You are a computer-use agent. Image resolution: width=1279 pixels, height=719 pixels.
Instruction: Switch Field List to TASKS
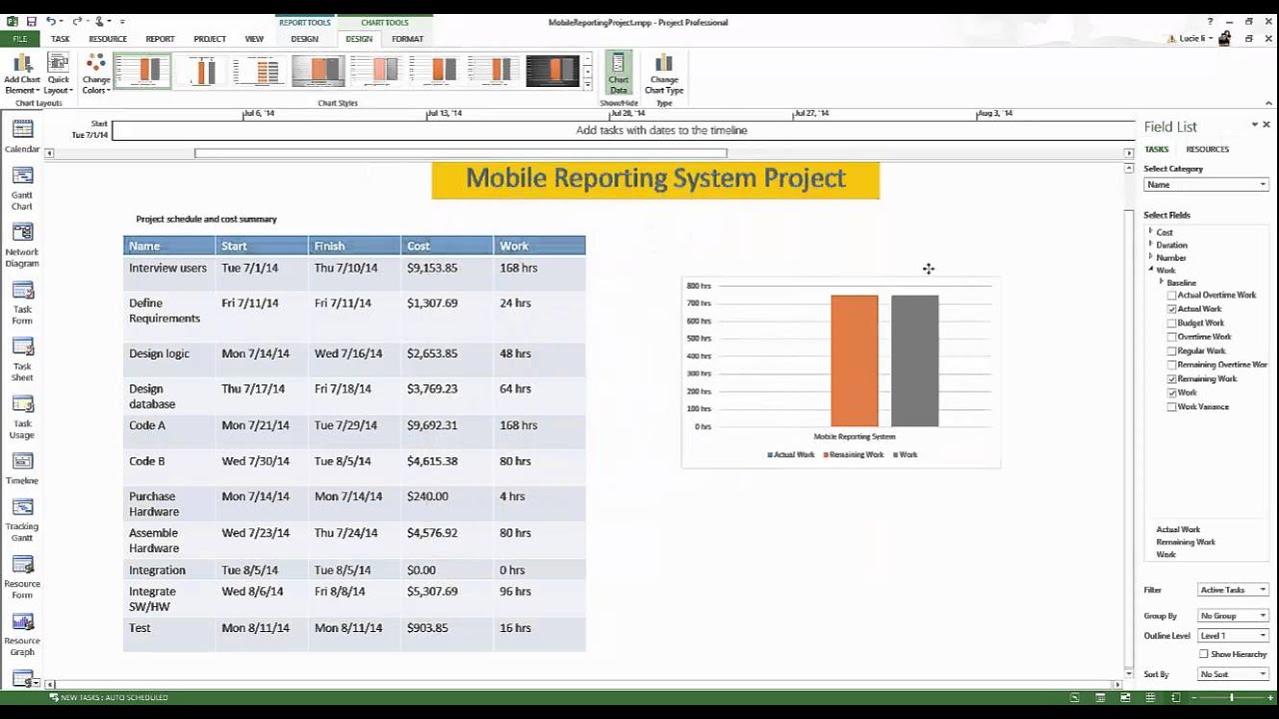coord(1156,150)
